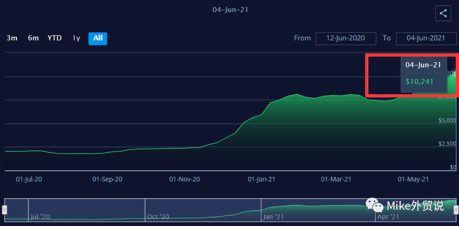Switch to the 6m range
This screenshot has width=459, height=226.
point(33,38)
